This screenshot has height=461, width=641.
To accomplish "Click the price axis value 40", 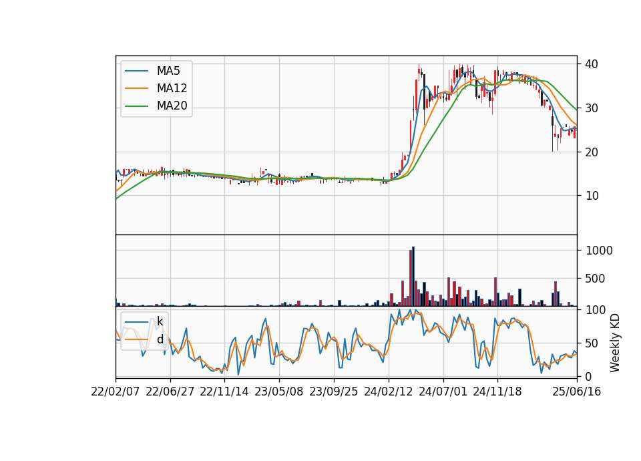I will click(x=592, y=64).
